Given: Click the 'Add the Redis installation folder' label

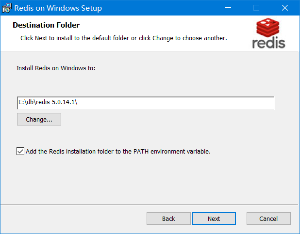Looking at the screenshot, I should click(x=118, y=151).
